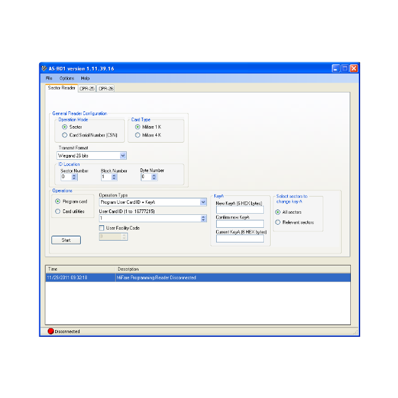Image resolution: width=398 pixels, height=398 pixels.
Task: Open the Options menu
Action: pos(67,78)
